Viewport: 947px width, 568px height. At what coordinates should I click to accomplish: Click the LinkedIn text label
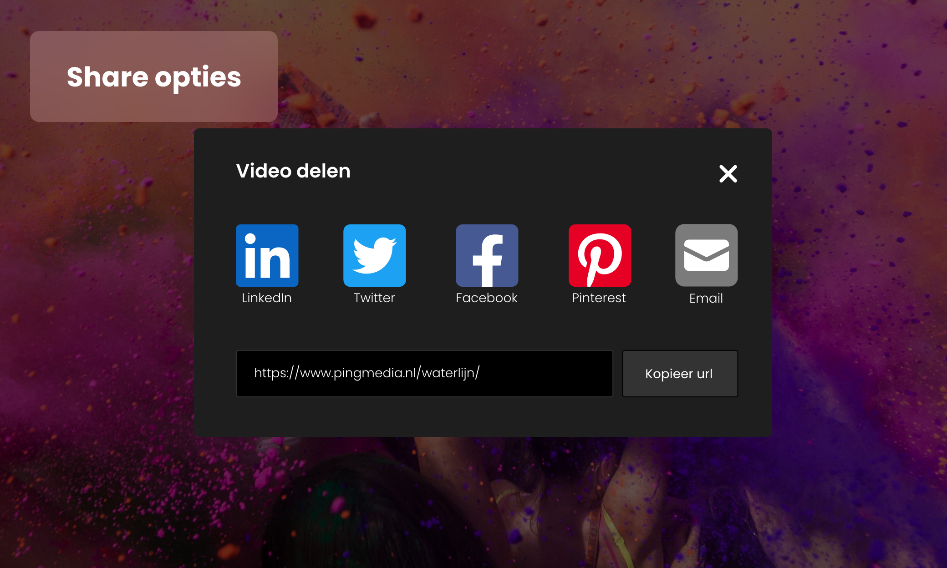coord(267,298)
